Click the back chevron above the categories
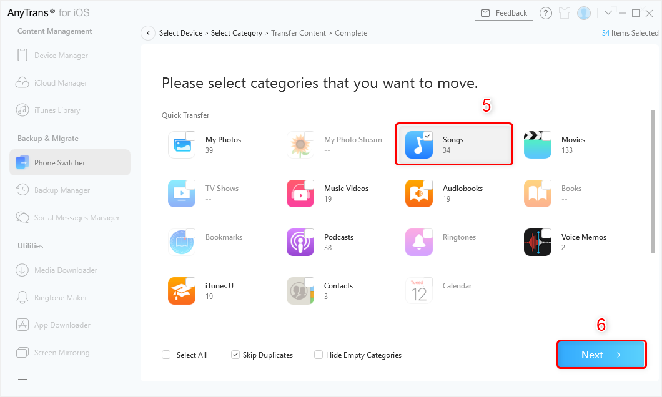The width and height of the screenshot is (662, 397). pyautogui.click(x=148, y=32)
